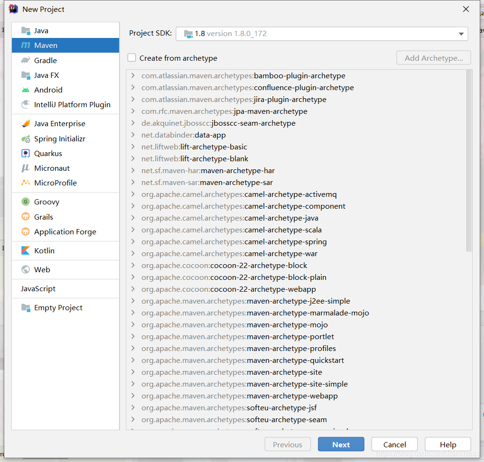
Task: Enable Create from archetype checkbox
Action: point(132,58)
